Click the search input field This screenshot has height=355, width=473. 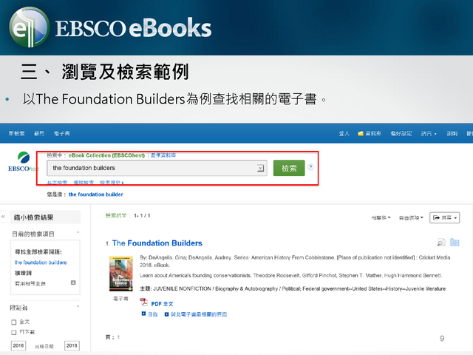click(x=152, y=169)
